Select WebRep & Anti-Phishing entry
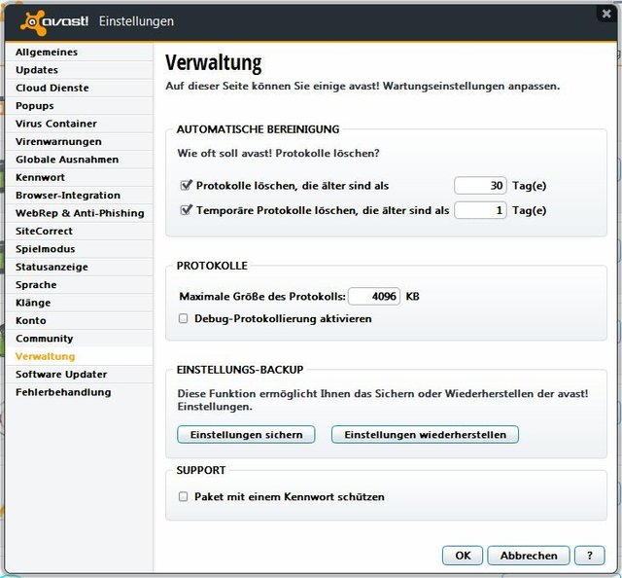Viewport: 622px width, 578px height. tap(80, 213)
